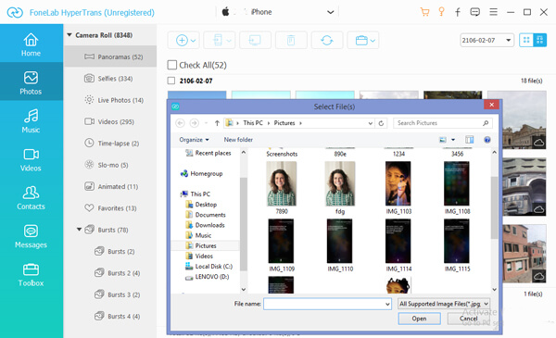Open the Home section in sidebar
Image resolution: width=556 pixels, height=338 pixels.
coord(32,44)
